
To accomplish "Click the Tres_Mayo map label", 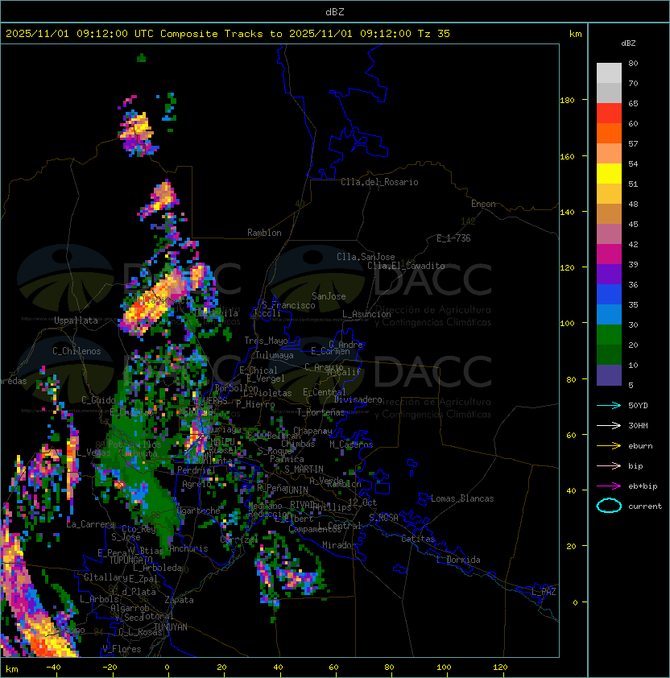I will (266, 341).
